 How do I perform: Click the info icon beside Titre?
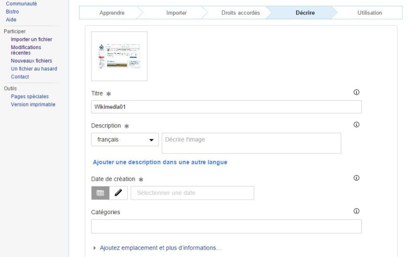(356, 92)
